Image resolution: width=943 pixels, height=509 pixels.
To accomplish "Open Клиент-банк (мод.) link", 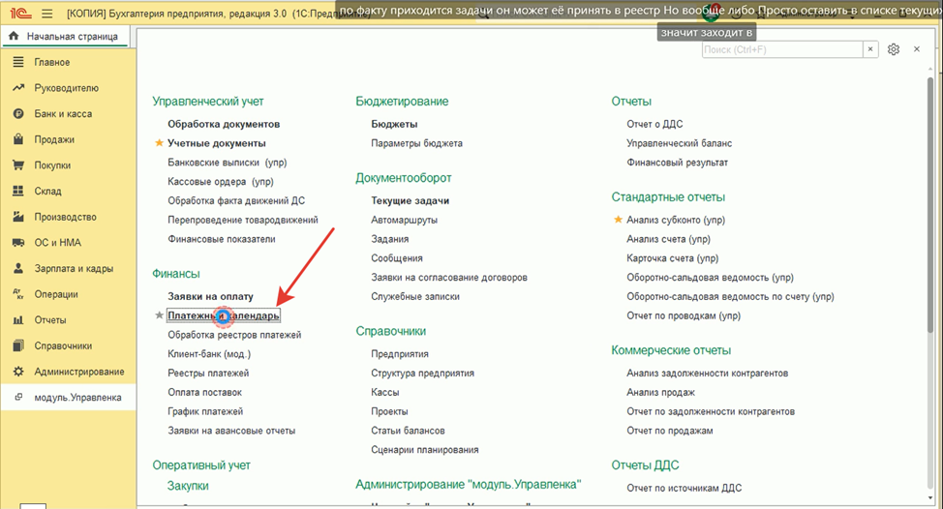I will pyautogui.click(x=209, y=354).
